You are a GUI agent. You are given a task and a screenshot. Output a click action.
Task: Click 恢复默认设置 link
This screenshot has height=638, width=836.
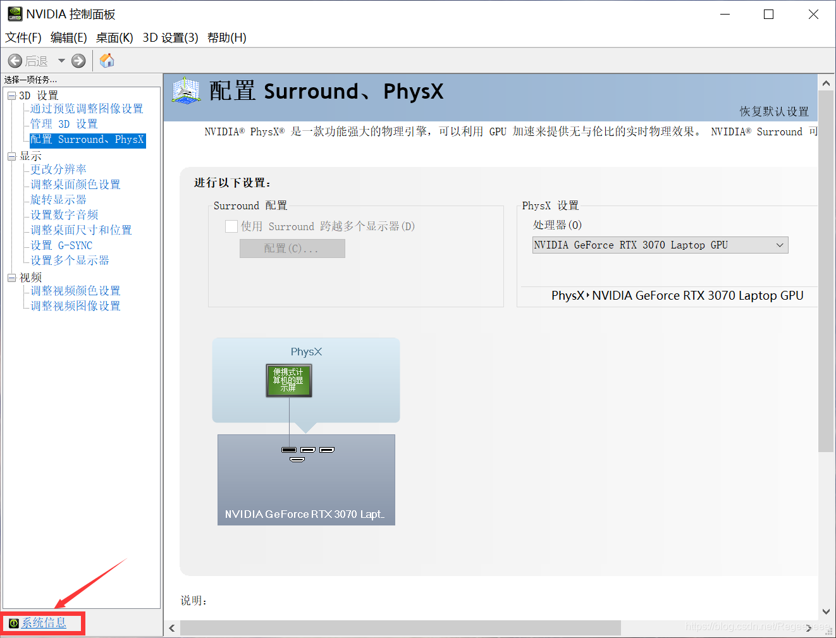coord(775,111)
